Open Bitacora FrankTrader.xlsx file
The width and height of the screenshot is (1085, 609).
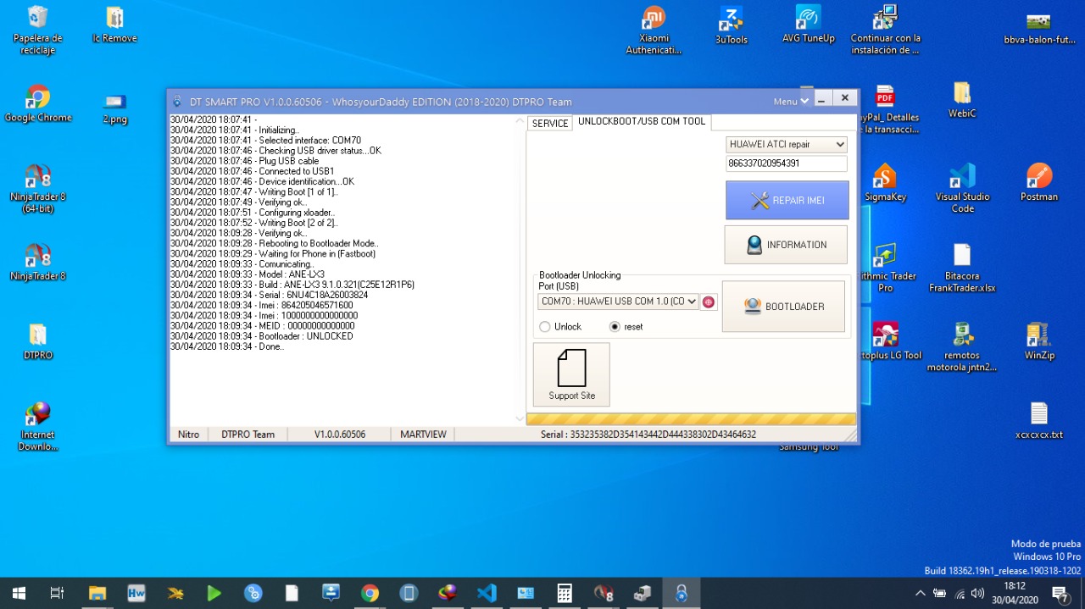962,268
